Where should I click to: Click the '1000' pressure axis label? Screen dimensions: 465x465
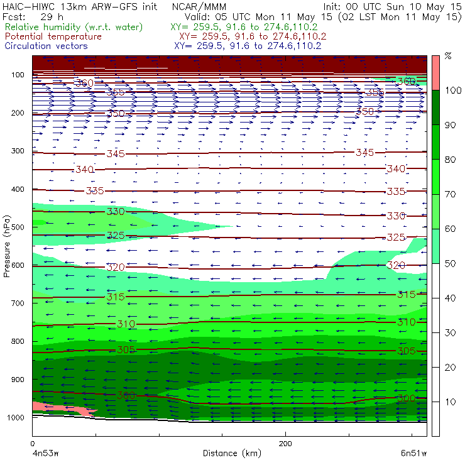click(x=16, y=417)
